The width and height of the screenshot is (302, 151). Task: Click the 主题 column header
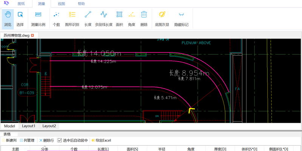click(15, 149)
